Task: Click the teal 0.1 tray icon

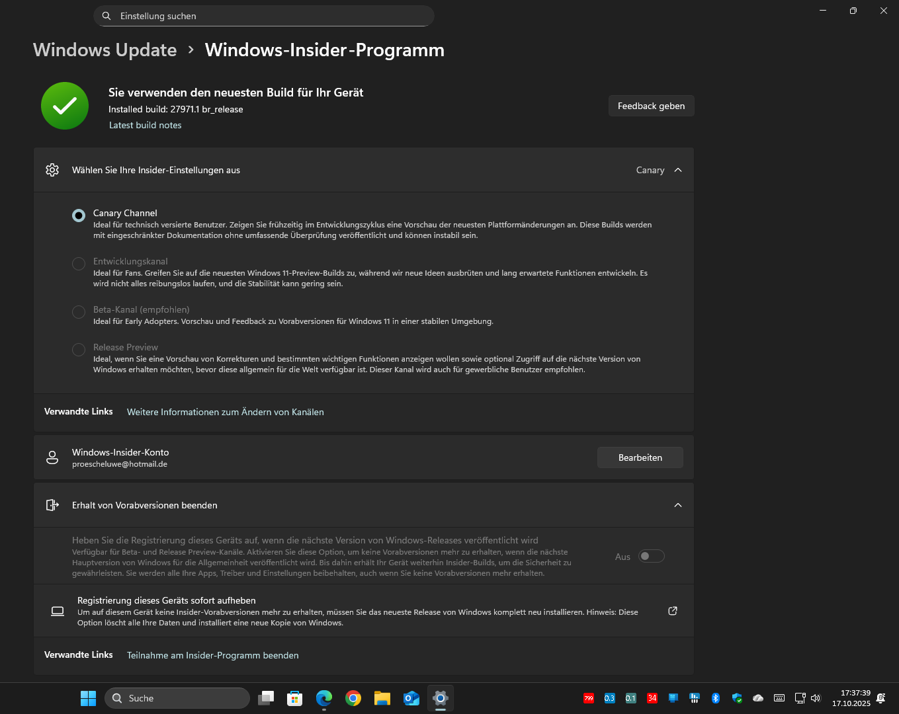Action: 631,698
